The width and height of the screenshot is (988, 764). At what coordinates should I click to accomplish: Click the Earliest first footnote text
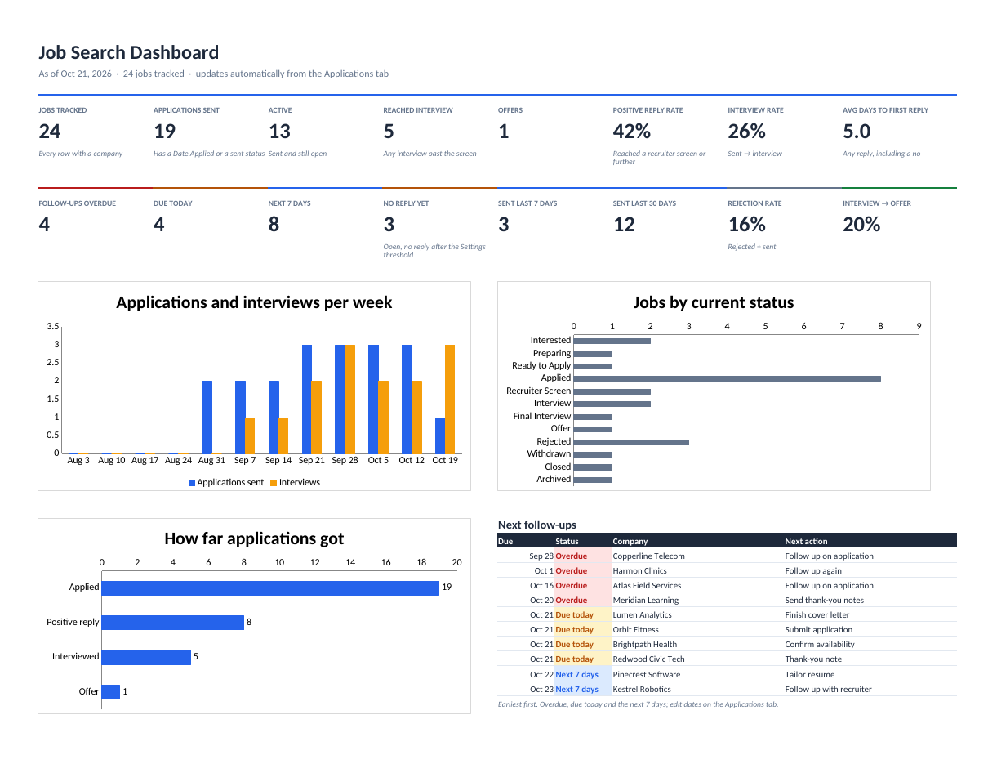638,704
